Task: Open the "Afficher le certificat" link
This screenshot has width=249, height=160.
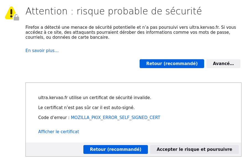Action: [x=59, y=132]
